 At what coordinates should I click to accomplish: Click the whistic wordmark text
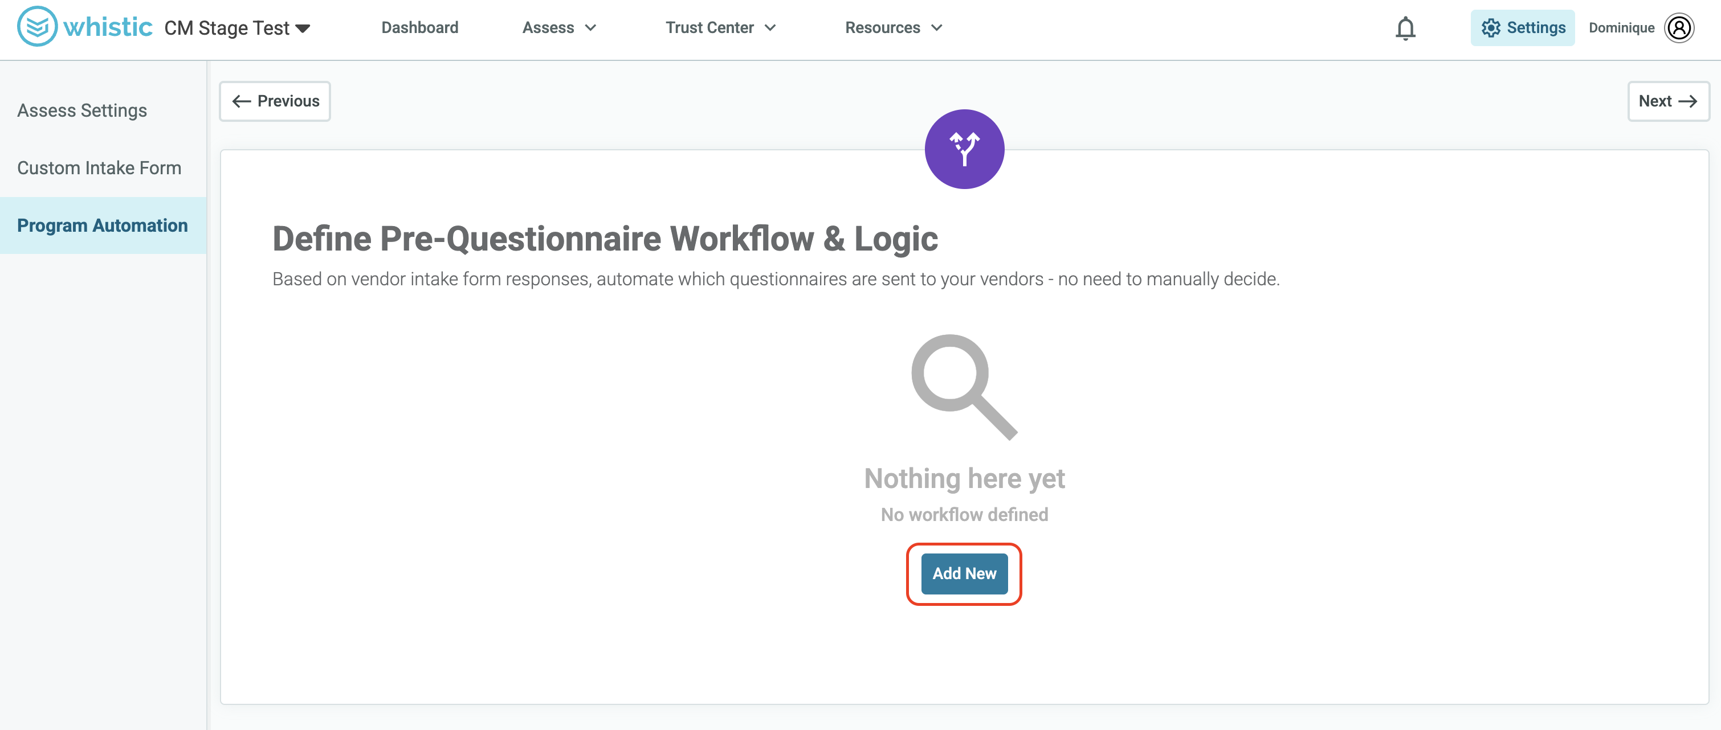click(x=108, y=27)
